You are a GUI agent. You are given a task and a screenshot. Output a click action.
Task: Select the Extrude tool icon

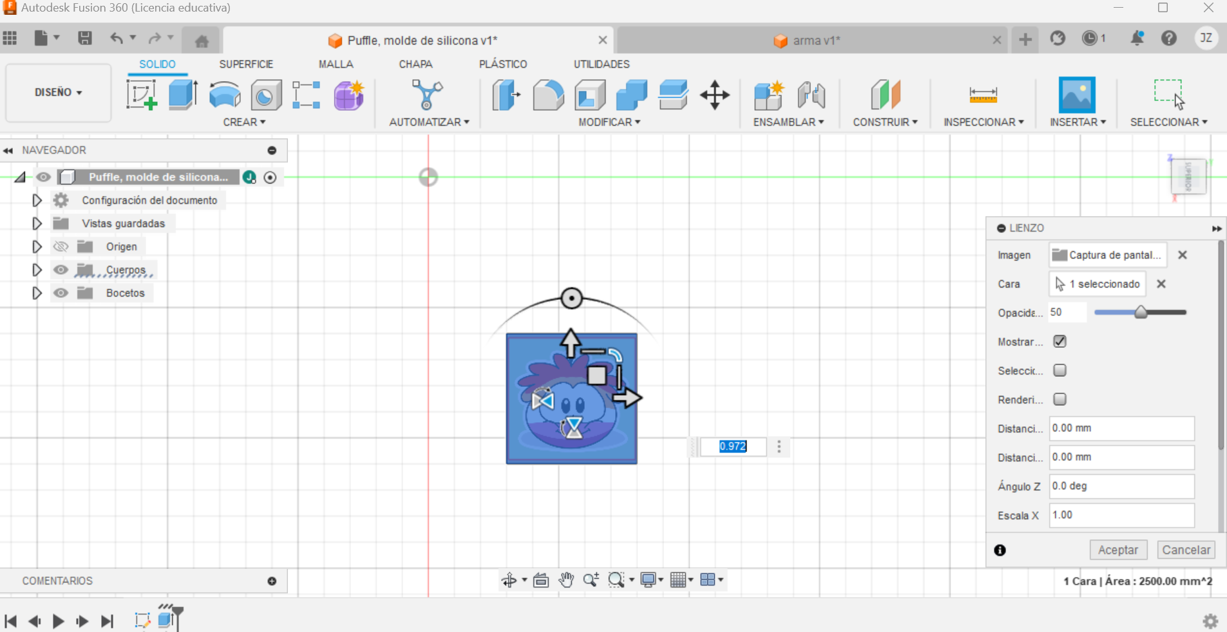point(183,95)
